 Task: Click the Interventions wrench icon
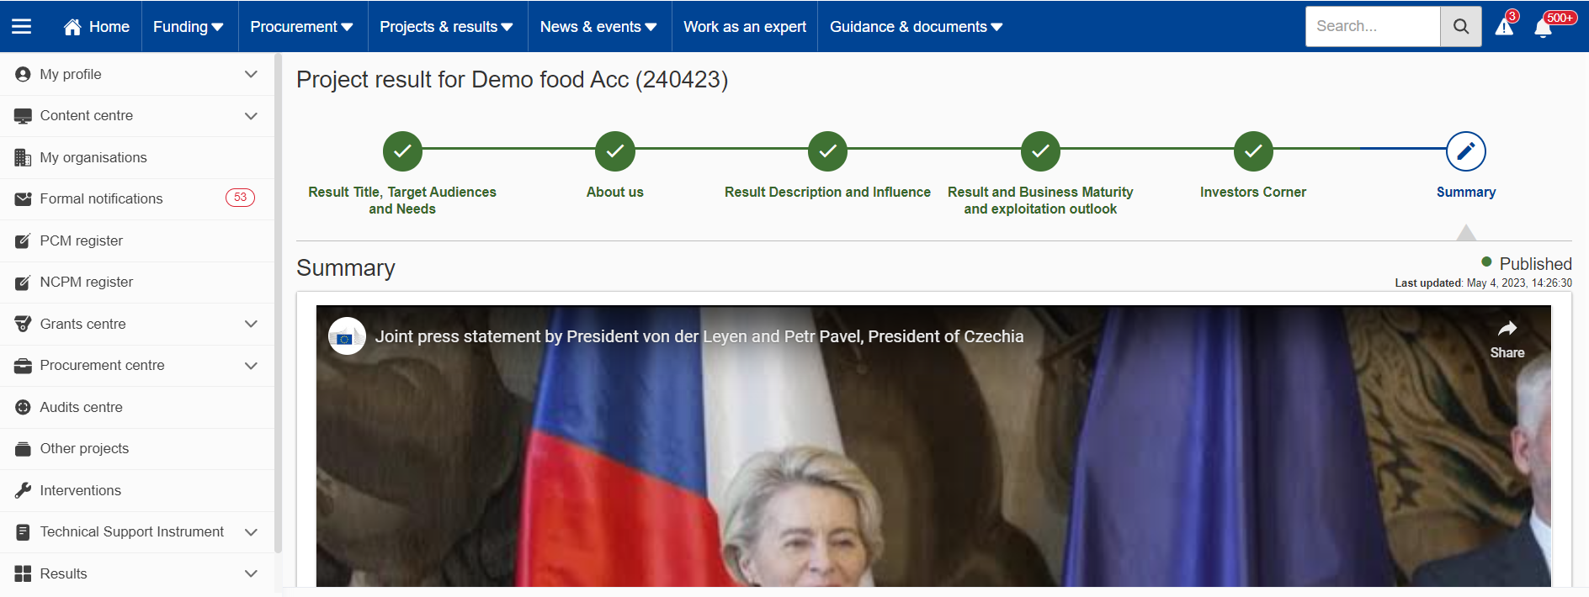[23, 490]
